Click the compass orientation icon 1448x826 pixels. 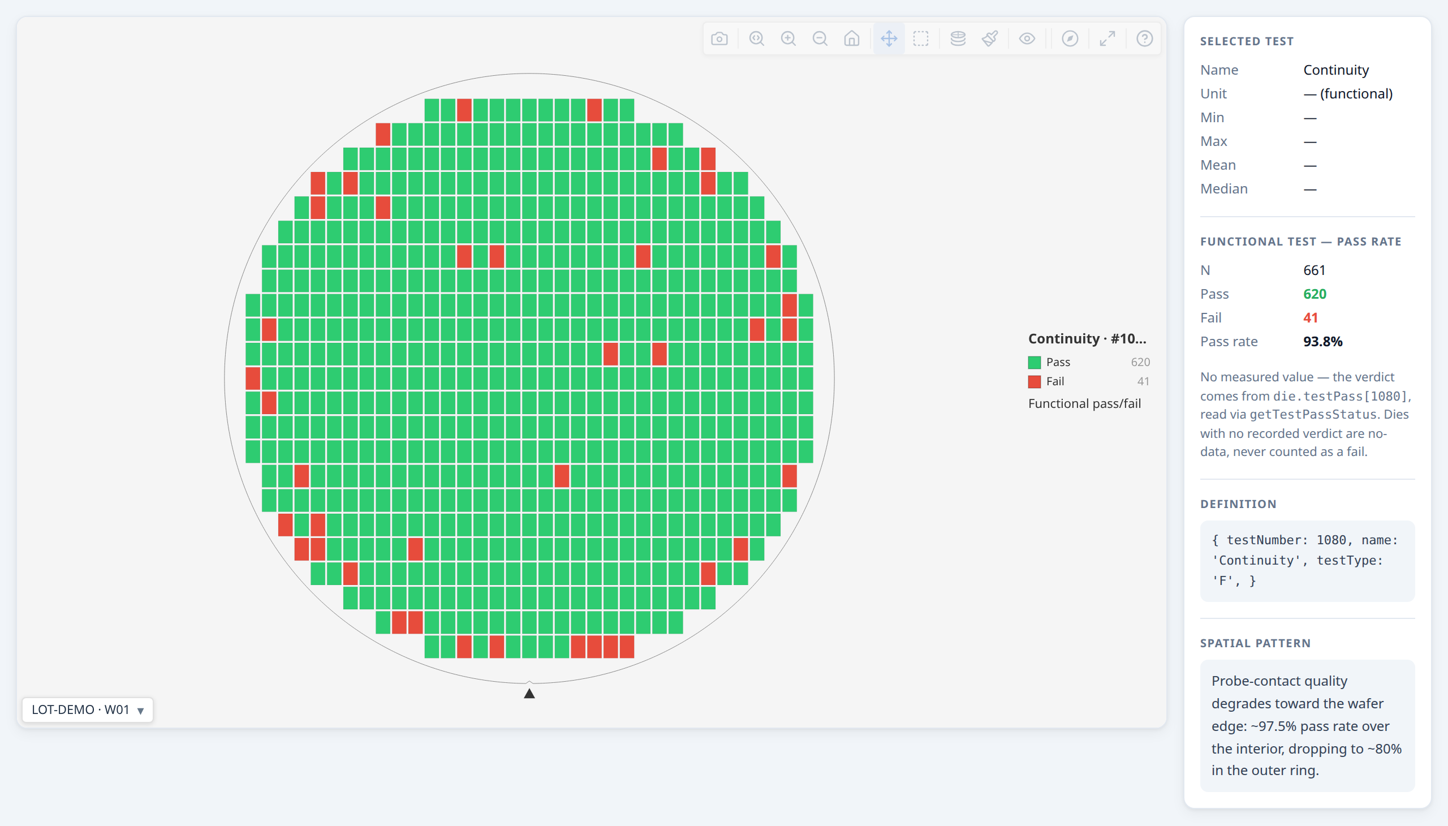coord(1070,38)
